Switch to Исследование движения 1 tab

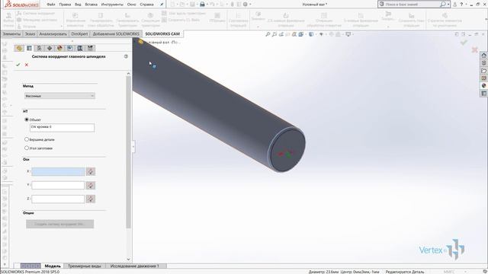point(134,266)
